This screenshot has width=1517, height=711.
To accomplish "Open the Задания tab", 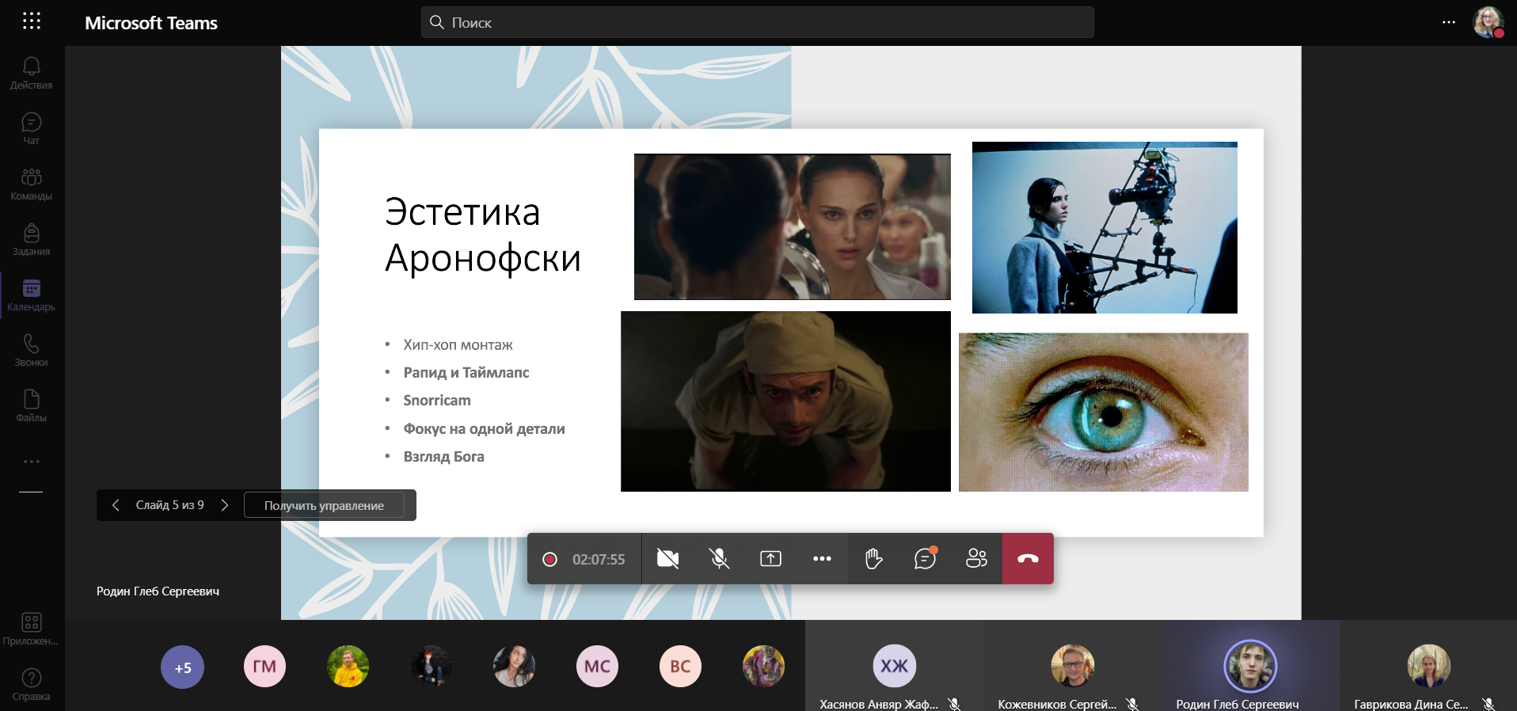I will point(32,239).
